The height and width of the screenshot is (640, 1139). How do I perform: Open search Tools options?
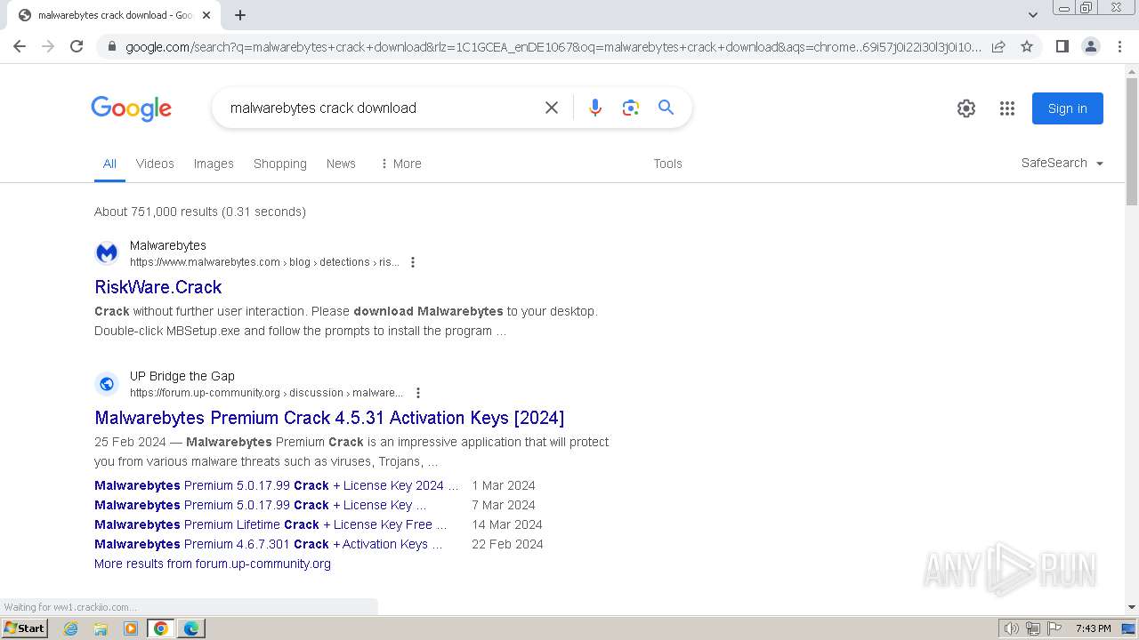pyautogui.click(x=667, y=164)
